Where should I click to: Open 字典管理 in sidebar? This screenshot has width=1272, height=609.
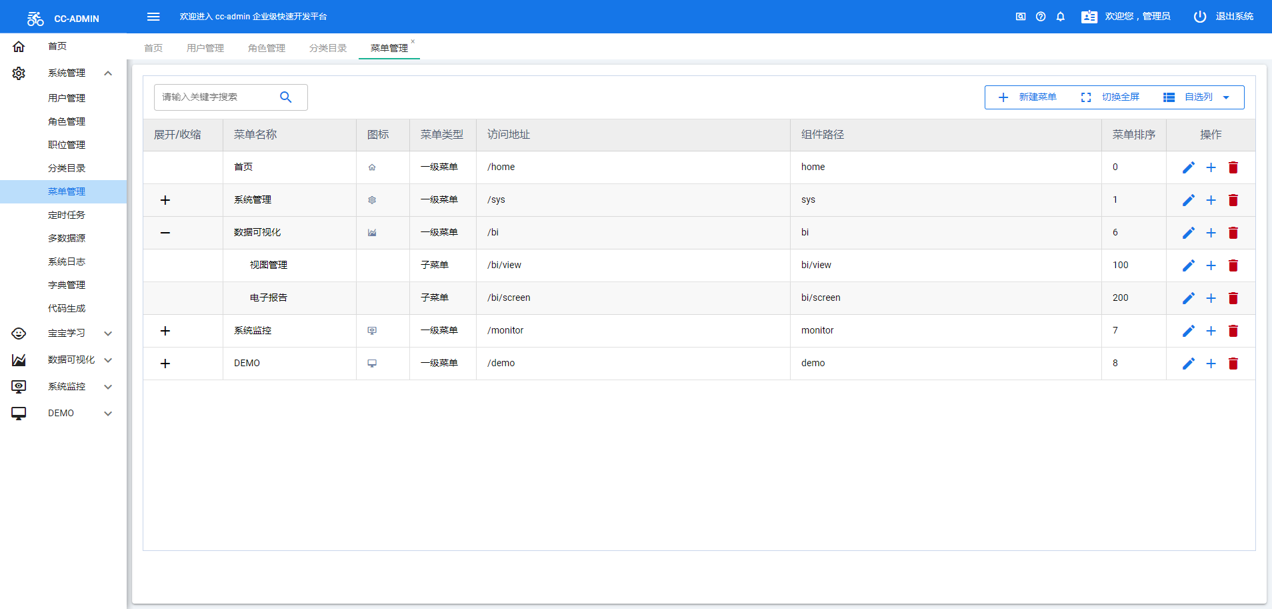tap(67, 285)
